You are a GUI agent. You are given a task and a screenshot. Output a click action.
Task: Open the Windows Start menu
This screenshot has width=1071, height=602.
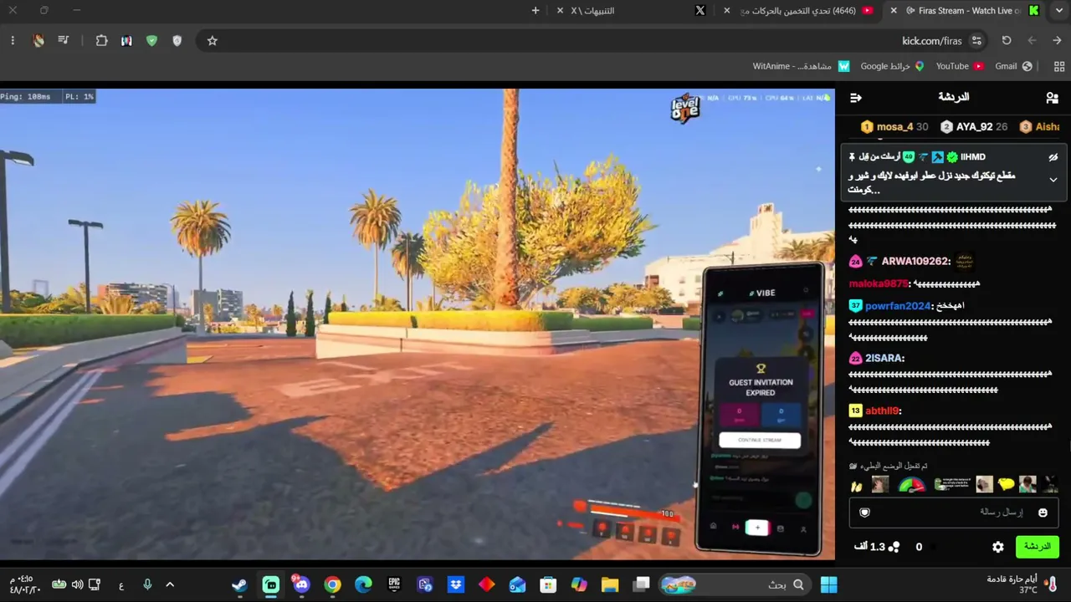pyautogui.click(x=828, y=584)
